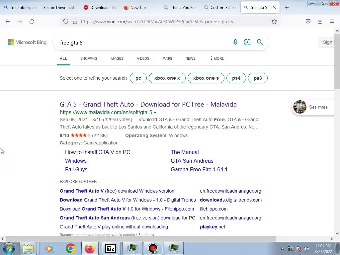Switch to Firefox taskbar icon
The width and height of the screenshot is (340, 255).
pyautogui.click(x=90, y=248)
